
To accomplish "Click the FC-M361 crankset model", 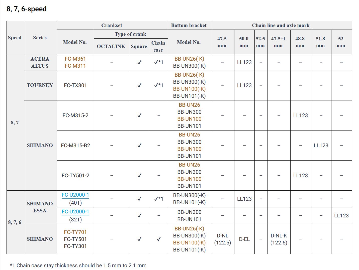I will coord(75,59).
